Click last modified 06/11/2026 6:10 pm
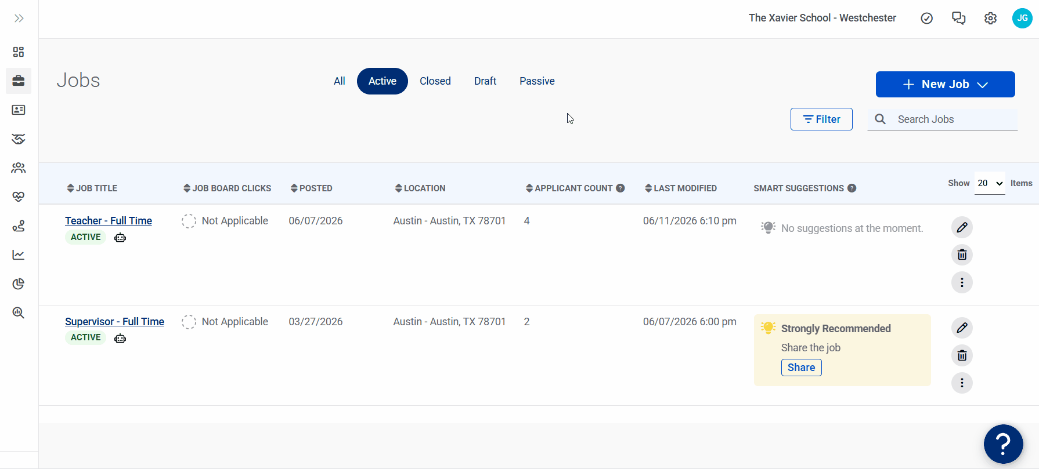 coord(690,221)
